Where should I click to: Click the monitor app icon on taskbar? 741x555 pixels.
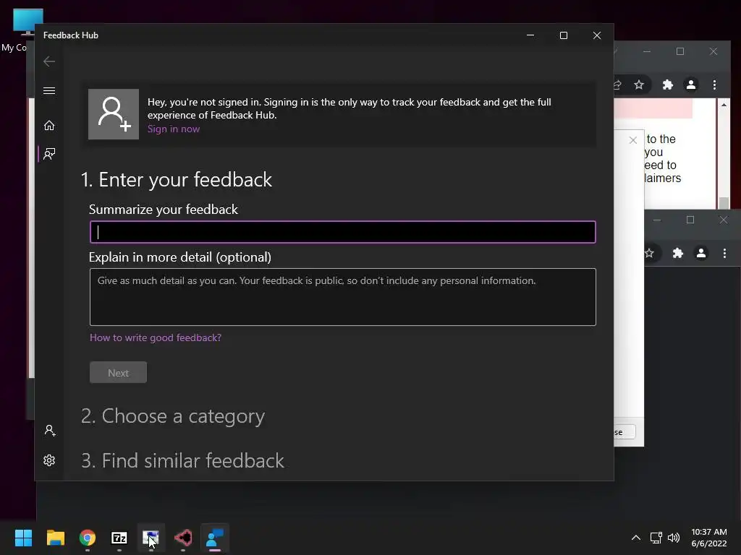[151, 538]
